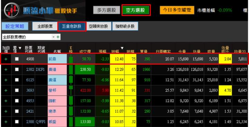Click change value -8.65 for 建準

pos(105,111)
